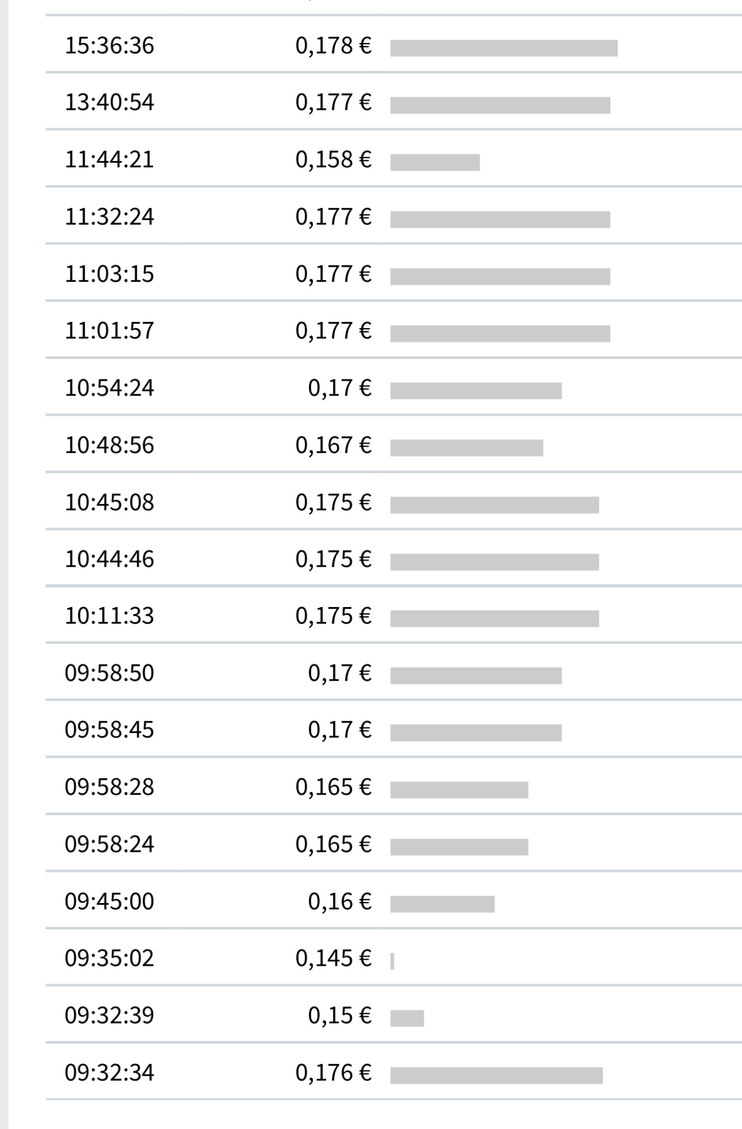Select the 0,167 € price value
Image resolution: width=742 pixels, height=1129 pixels.
click(x=333, y=446)
